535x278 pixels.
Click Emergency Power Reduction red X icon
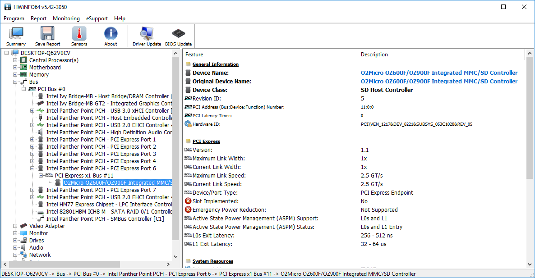click(188, 210)
